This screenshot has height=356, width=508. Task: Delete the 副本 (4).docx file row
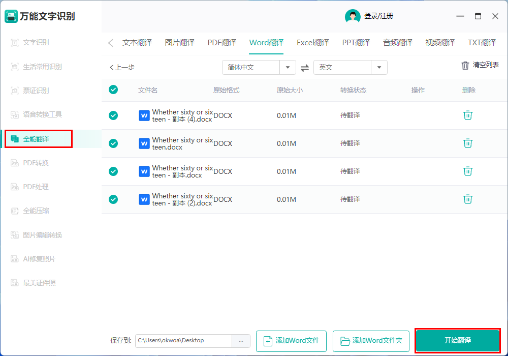pyautogui.click(x=467, y=115)
